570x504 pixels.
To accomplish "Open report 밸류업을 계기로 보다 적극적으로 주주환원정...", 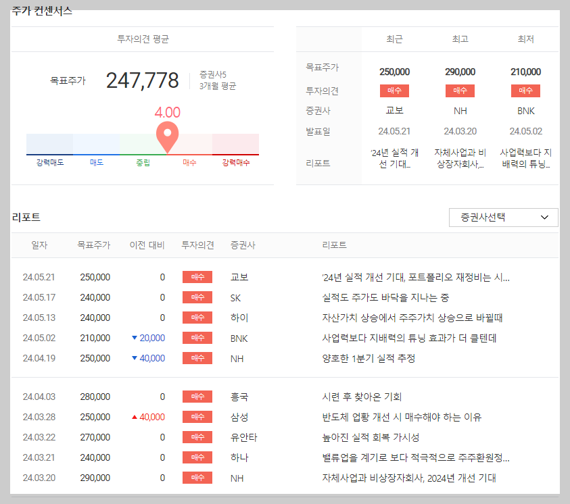I will coord(416,458).
